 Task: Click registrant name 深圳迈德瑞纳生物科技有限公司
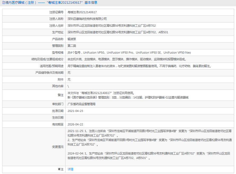click(x=87, y=19)
